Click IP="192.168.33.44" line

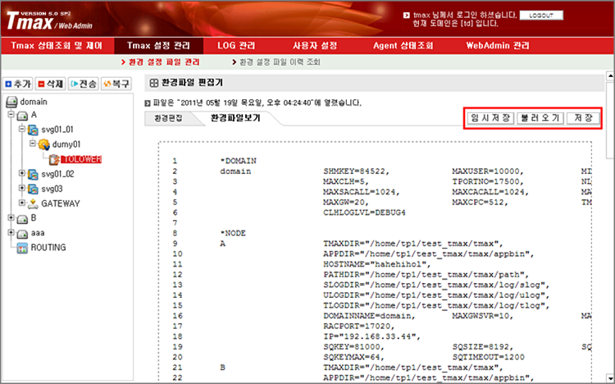pos(371,336)
